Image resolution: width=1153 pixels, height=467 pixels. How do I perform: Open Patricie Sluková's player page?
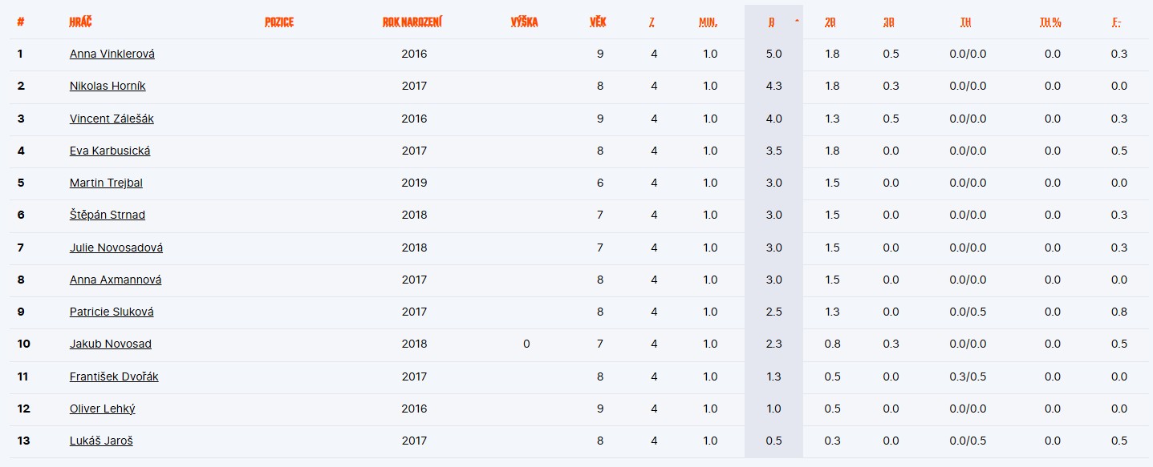[x=112, y=312]
